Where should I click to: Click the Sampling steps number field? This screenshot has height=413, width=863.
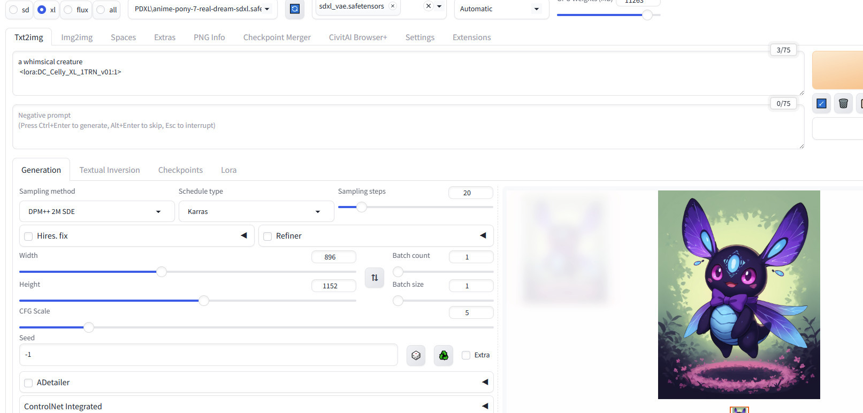point(471,193)
